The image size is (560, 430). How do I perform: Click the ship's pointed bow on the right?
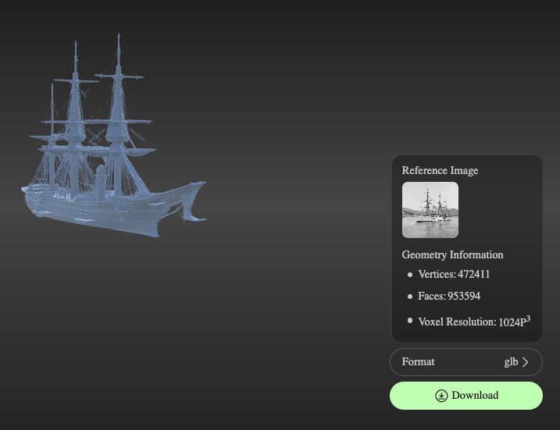tap(202, 186)
